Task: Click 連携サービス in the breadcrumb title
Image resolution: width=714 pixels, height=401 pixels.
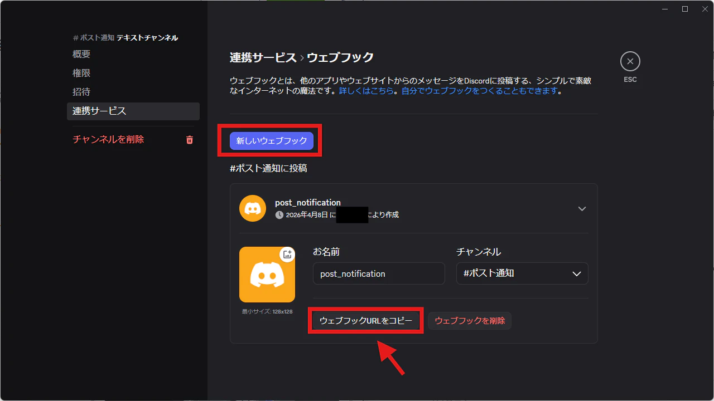Action: click(x=263, y=57)
